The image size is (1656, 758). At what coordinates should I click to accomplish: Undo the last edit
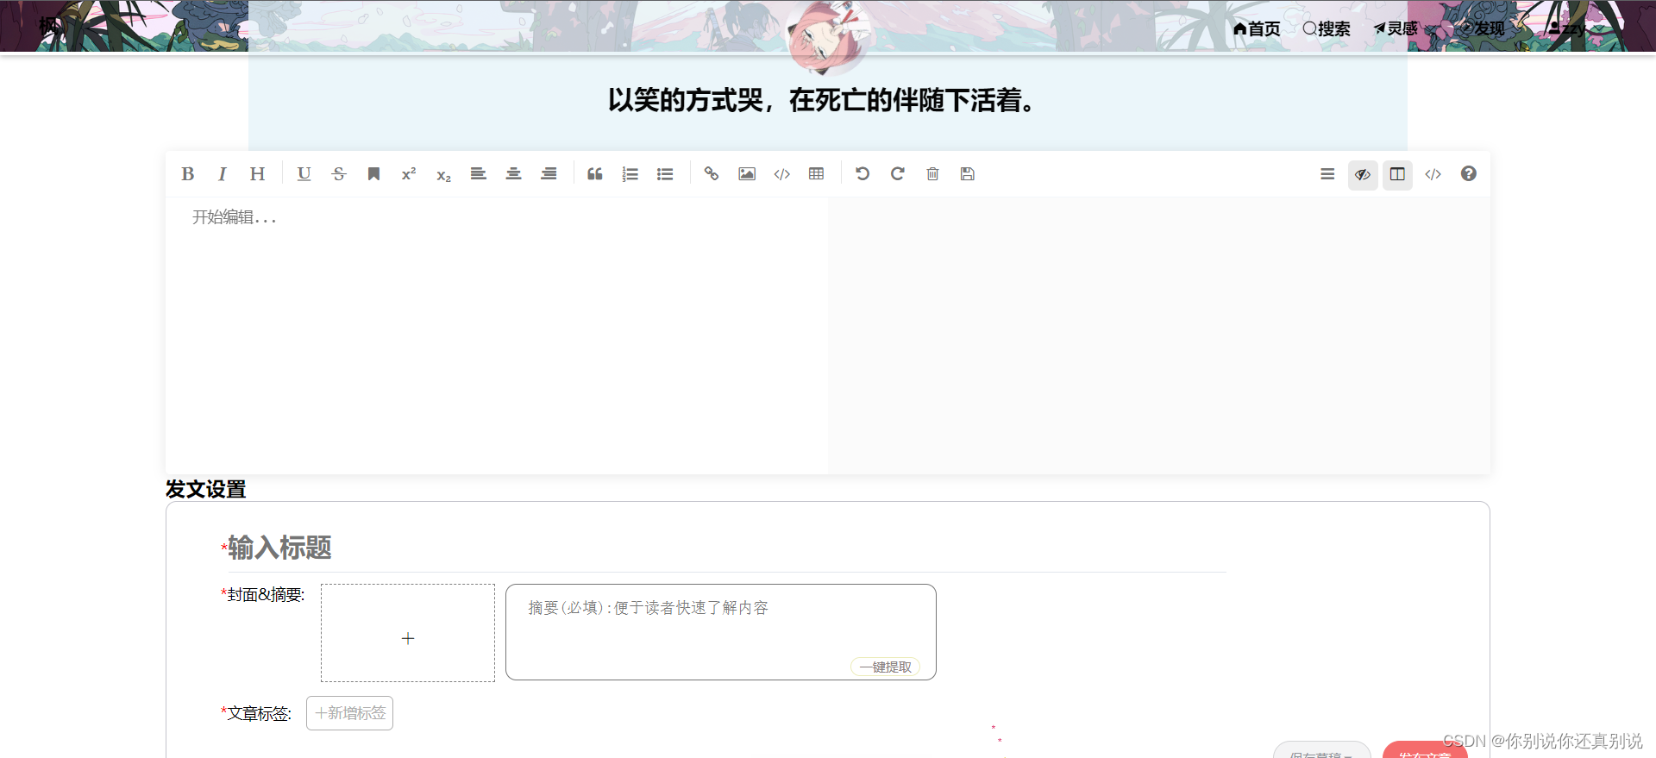coord(862,174)
